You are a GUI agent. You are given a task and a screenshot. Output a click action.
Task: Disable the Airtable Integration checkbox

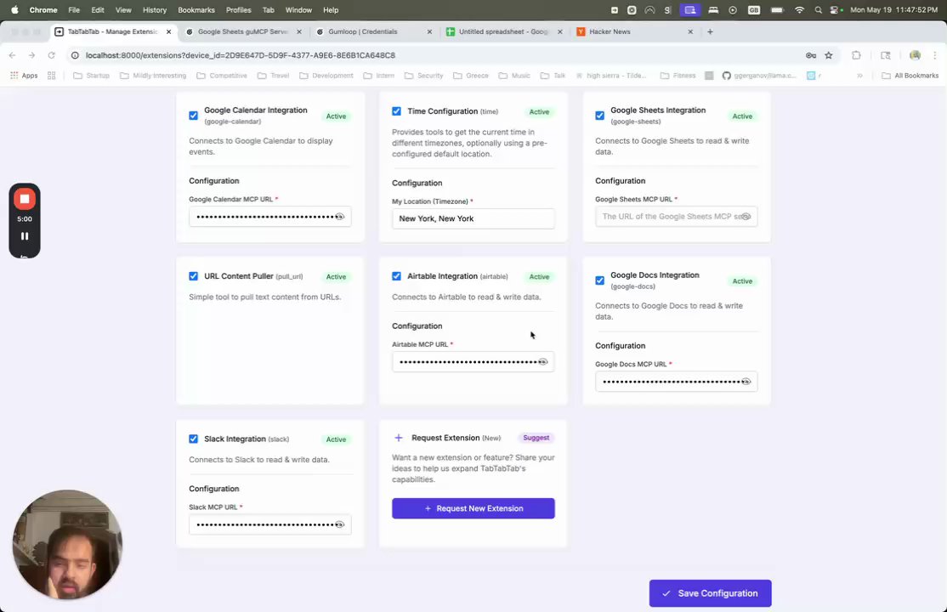click(x=396, y=276)
